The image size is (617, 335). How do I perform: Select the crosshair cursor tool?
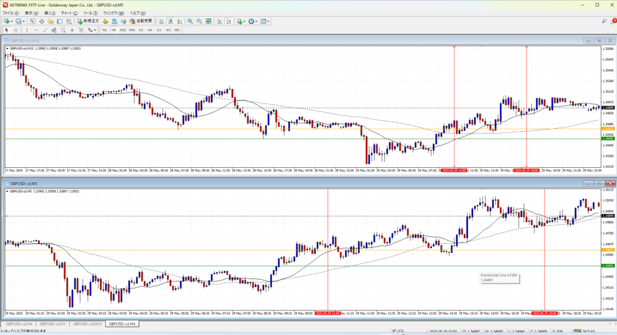16,30
